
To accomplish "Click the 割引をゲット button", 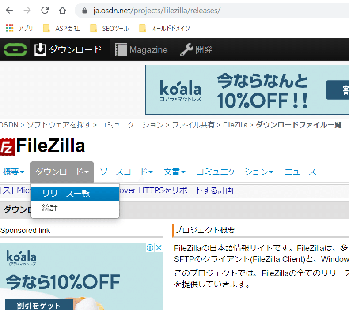I will [x=39, y=305].
